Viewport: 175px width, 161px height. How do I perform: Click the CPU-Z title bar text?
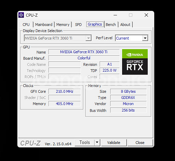pos(32,15)
